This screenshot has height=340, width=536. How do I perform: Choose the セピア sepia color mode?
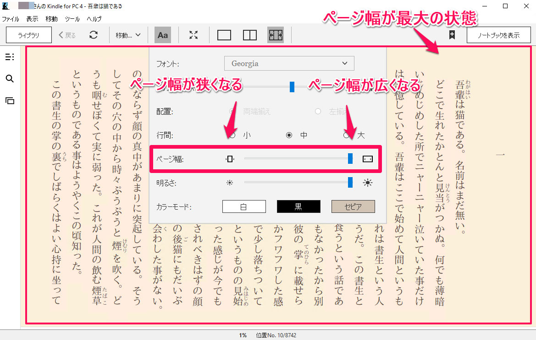353,206
